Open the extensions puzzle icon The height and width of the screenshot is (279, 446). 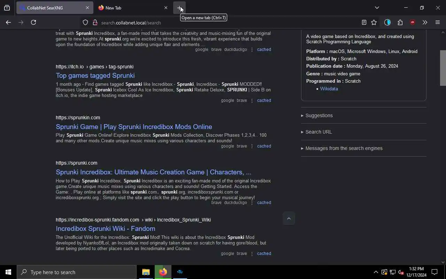coord(400,22)
